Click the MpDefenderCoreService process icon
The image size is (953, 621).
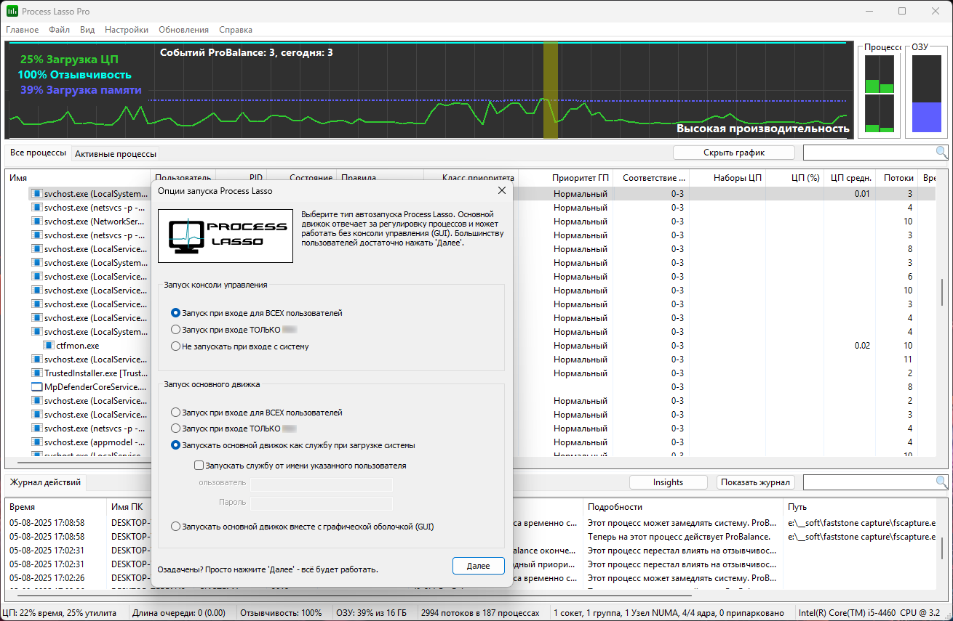[37, 387]
